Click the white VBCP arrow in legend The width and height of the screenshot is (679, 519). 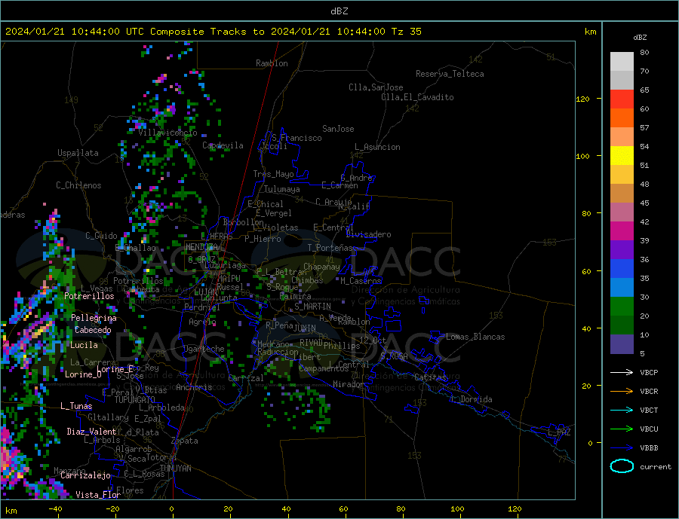(622, 372)
